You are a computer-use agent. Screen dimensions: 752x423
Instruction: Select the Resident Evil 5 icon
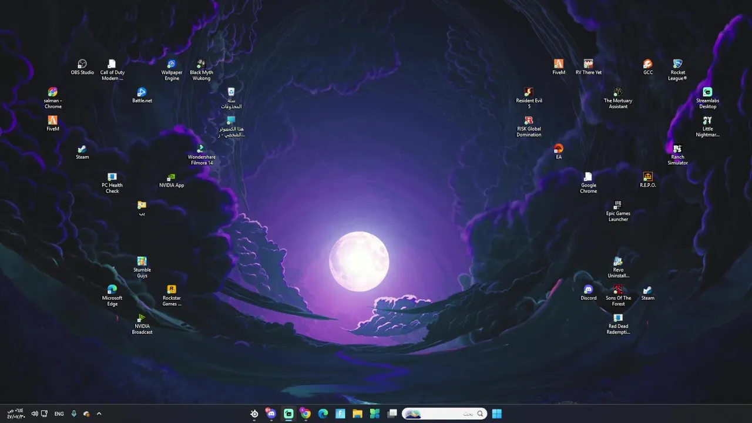coord(529,98)
